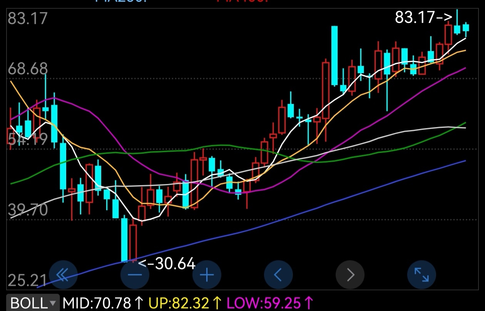This screenshot has height=311, width=485.
Task: Click the 83.17 high price marker
Action: [x=423, y=17]
